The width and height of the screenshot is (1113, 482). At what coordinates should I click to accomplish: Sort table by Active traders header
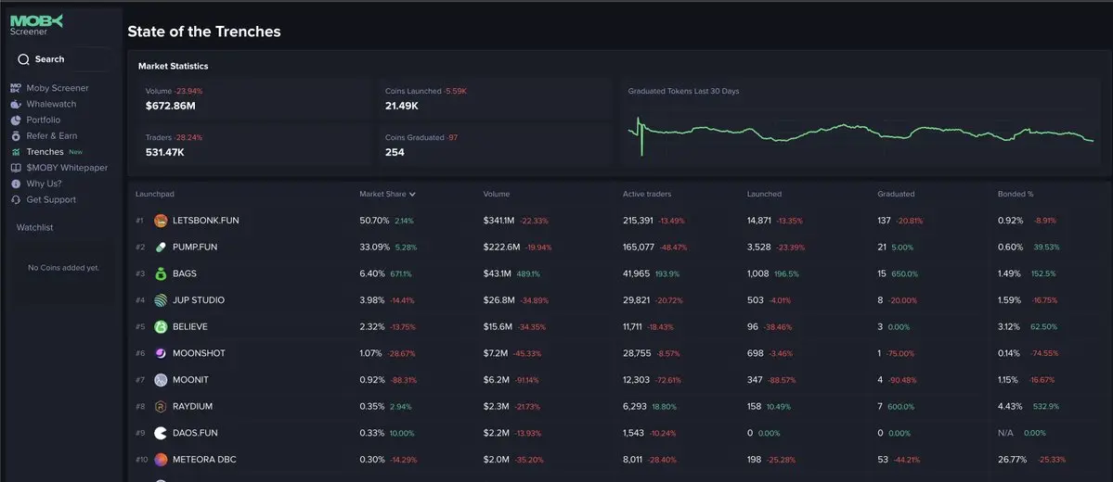(x=647, y=195)
